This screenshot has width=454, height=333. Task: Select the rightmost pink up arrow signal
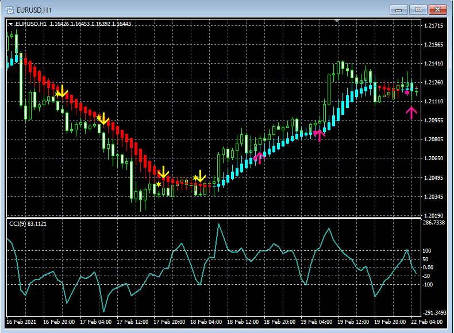coord(411,113)
